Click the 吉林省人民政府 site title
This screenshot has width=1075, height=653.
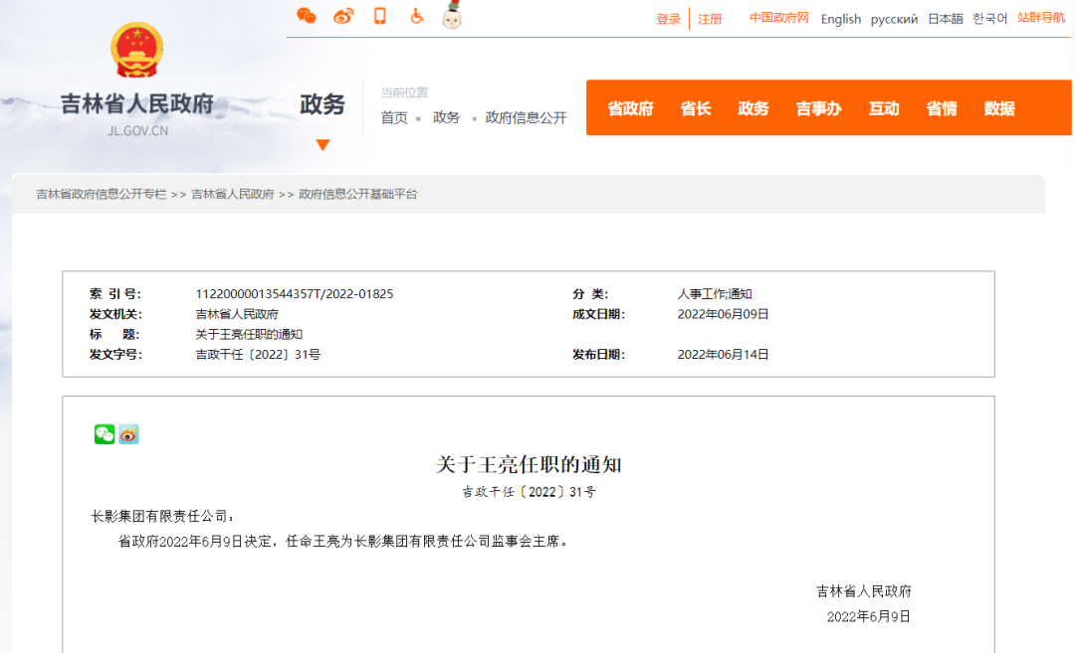pos(137,104)
